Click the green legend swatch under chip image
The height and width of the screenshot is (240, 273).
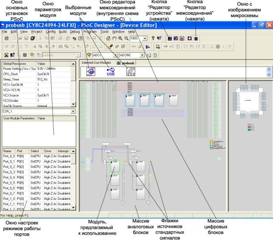click(x=249, y=130)
